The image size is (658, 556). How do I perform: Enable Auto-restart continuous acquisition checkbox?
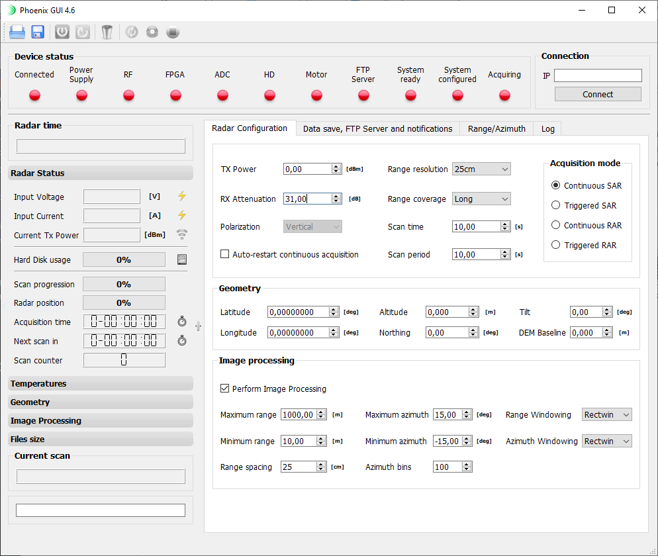click(225, 254)
